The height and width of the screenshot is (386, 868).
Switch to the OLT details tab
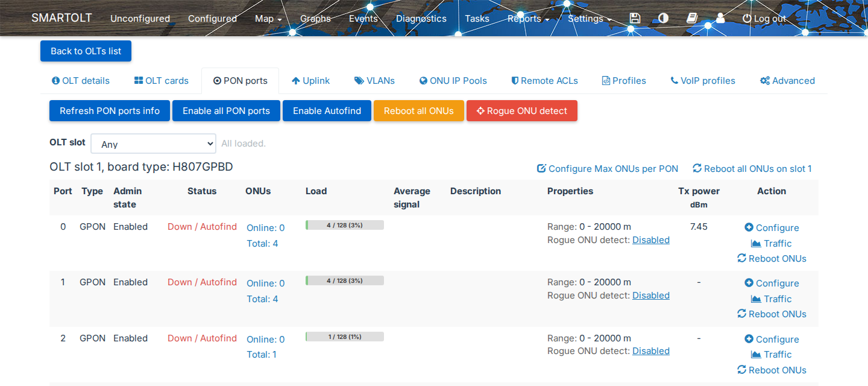[81, 81]
